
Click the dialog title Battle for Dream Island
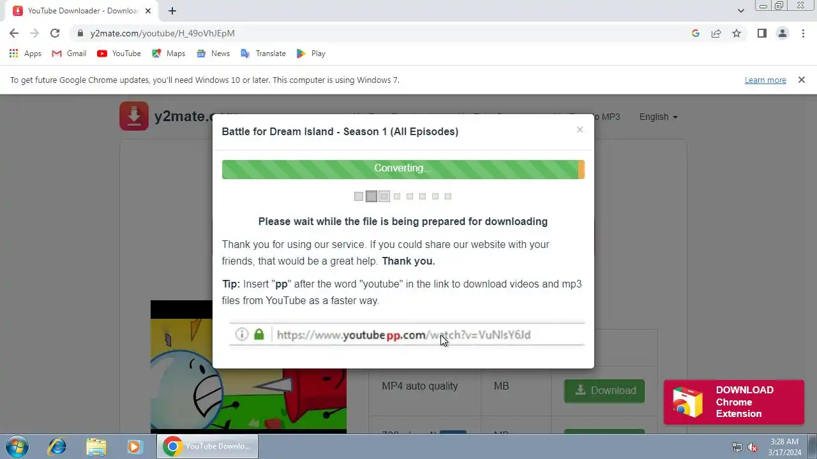(340, 131)
